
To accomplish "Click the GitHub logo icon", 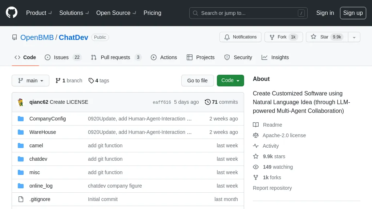I will click(12, 13).
